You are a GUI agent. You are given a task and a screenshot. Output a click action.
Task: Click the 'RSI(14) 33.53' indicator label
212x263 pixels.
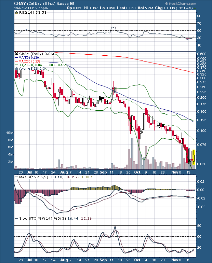coord(33,12)
